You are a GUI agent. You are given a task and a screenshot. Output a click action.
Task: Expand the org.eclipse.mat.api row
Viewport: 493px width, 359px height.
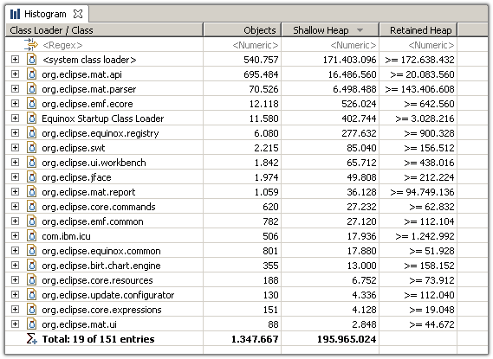point(15,74)
